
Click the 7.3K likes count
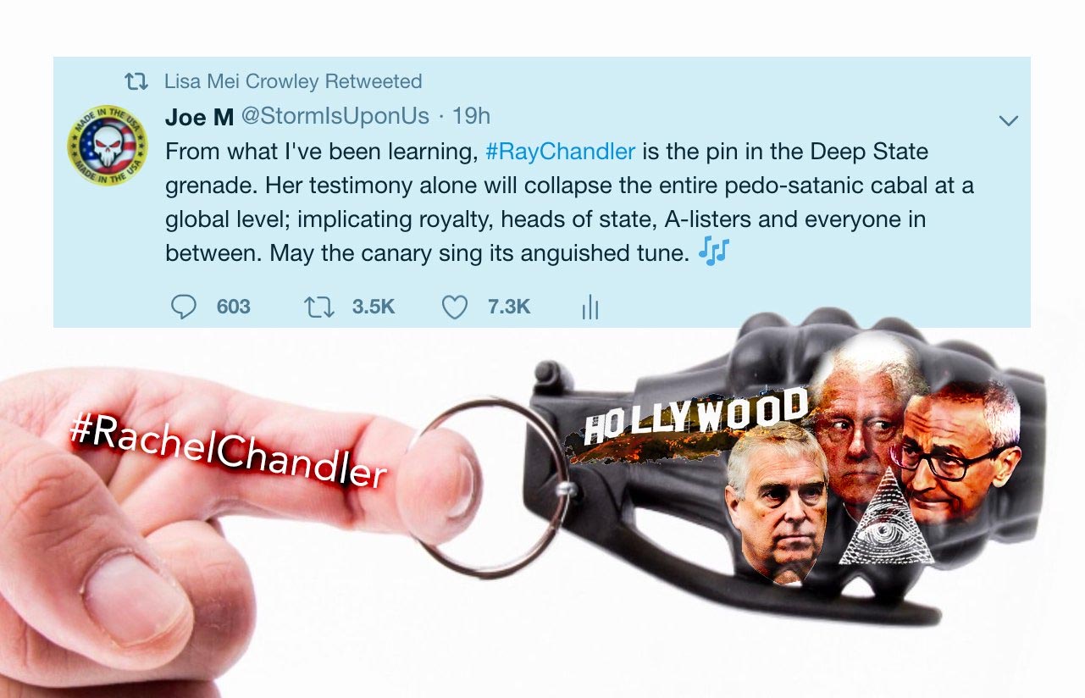[509, 307]
